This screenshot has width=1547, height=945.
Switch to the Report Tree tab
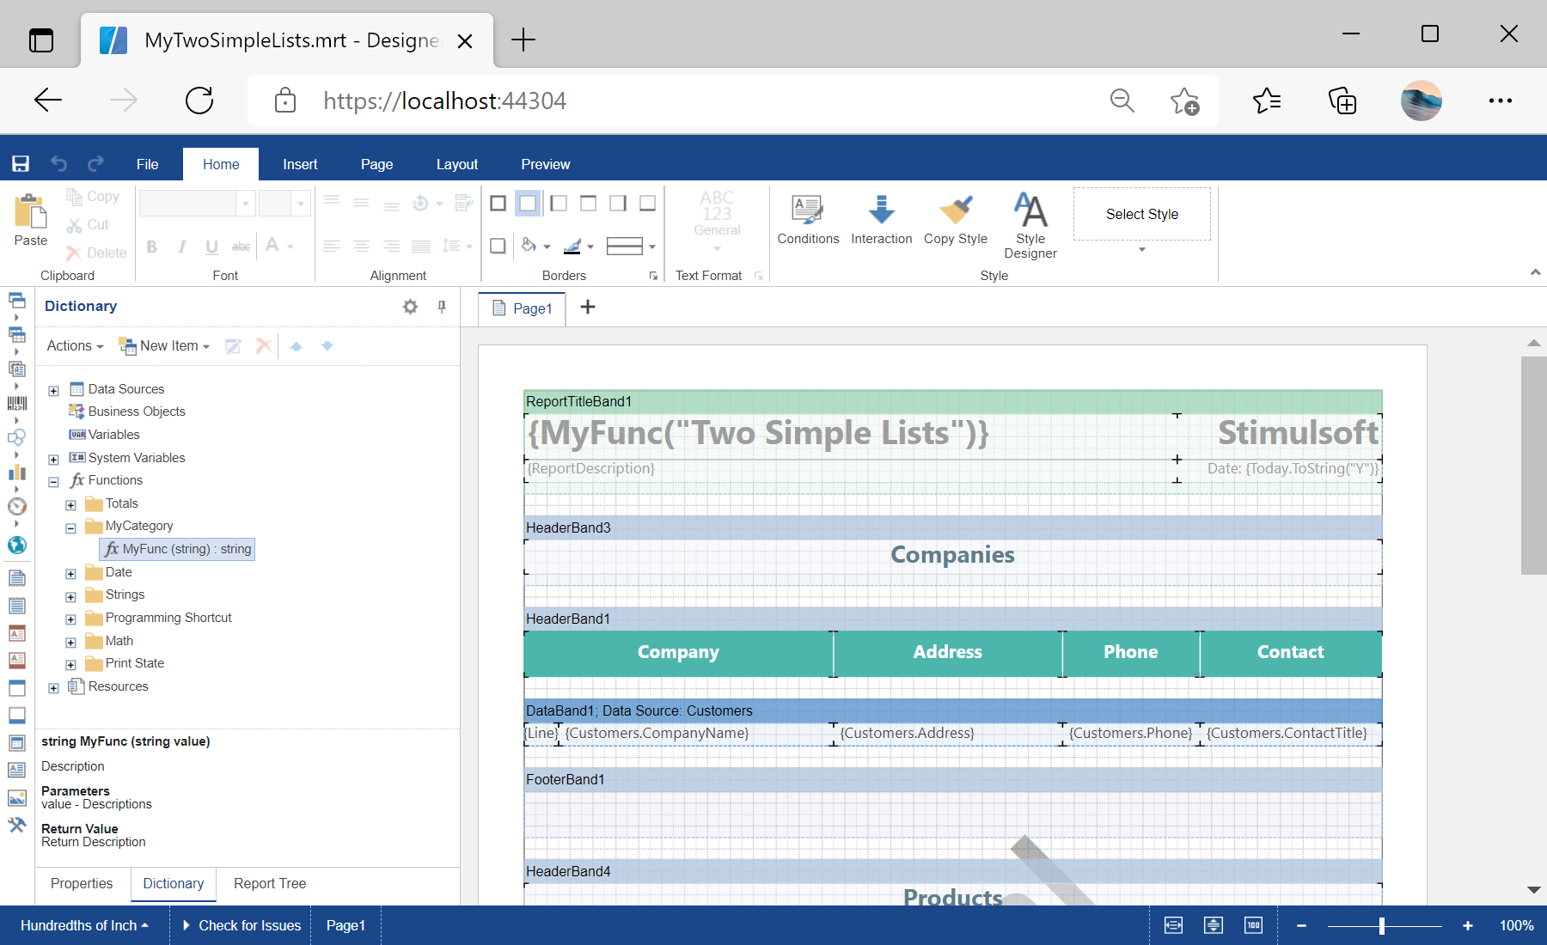click(270, 884)
